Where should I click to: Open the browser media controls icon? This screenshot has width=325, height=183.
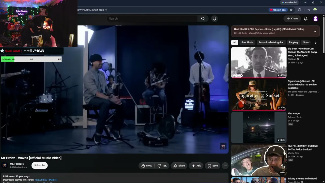(309, 10)
